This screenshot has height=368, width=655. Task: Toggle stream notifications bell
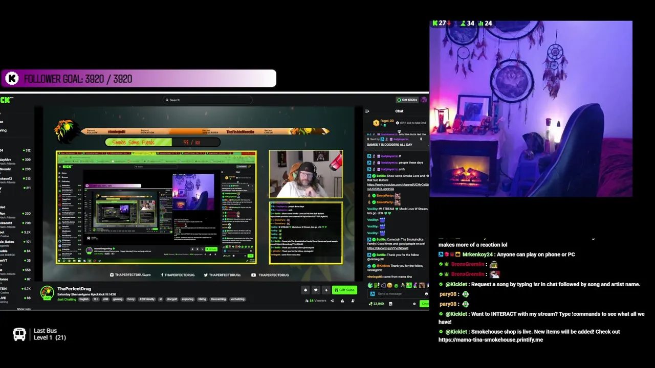coord(305,290)
